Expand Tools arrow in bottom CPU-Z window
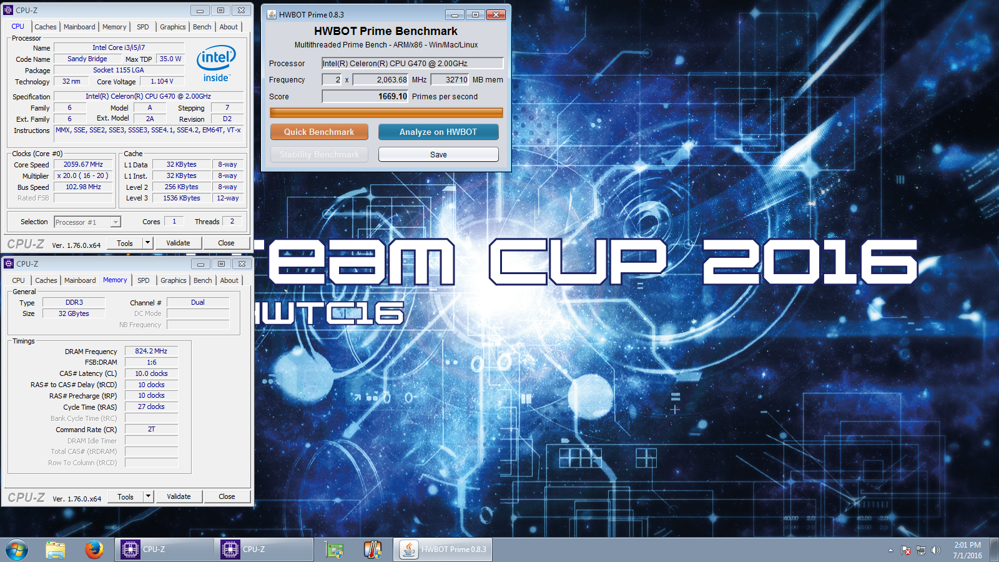 [149, 496]
